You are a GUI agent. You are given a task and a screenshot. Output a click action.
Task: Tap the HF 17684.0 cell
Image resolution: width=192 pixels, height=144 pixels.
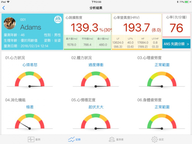pos(143,42)
